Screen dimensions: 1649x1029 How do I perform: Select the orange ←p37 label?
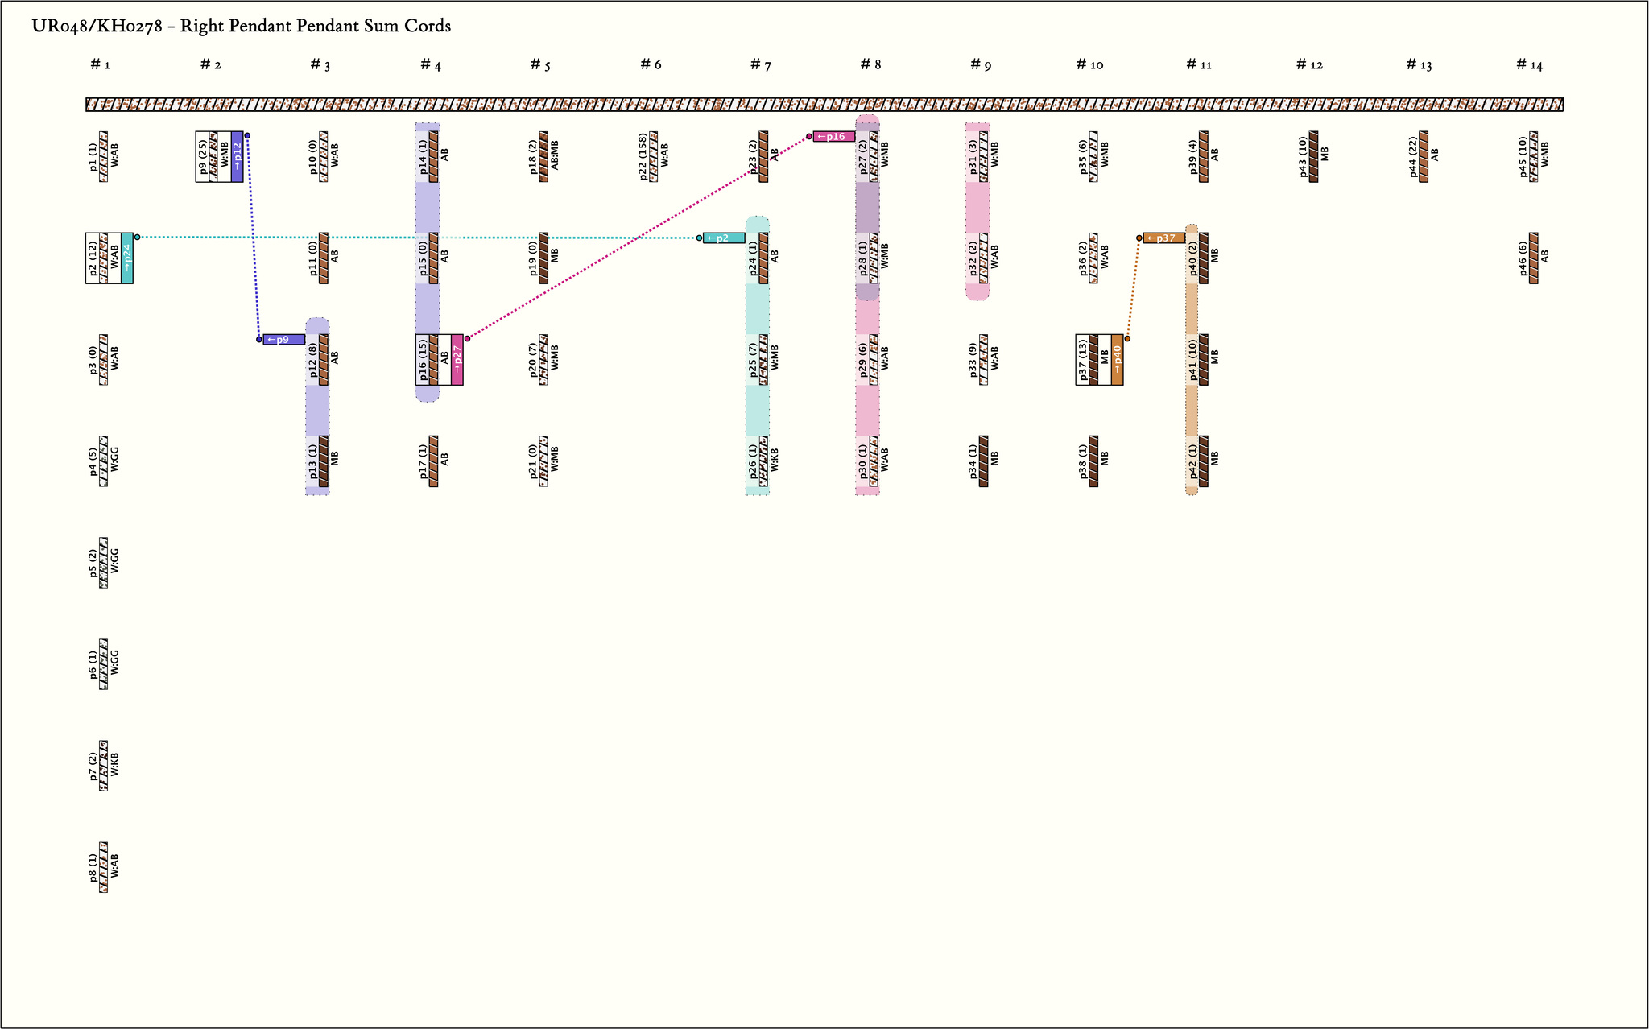coord(1163,238)
